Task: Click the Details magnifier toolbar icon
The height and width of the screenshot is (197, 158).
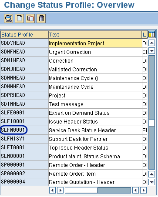Action: point(9,18)
